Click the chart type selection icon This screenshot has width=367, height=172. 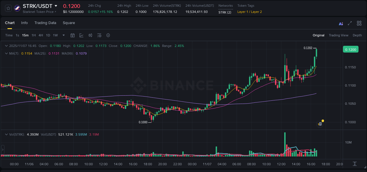pyautogui.click(x=81, y=35)
